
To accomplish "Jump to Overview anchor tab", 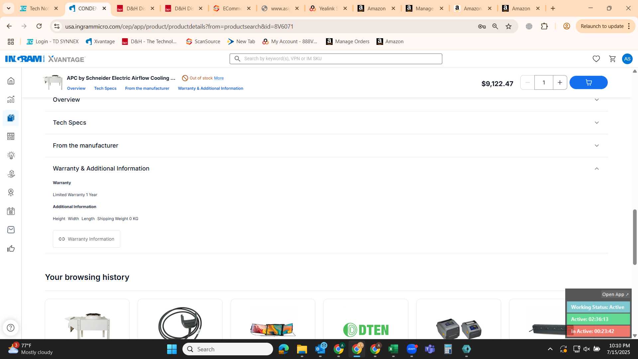I will (76, 88).
